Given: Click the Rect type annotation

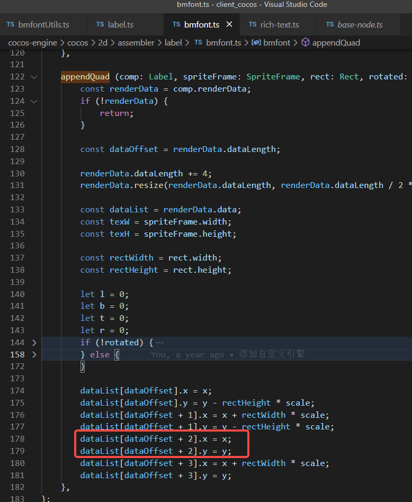Looking at the screenshot, I should point(350,77).
